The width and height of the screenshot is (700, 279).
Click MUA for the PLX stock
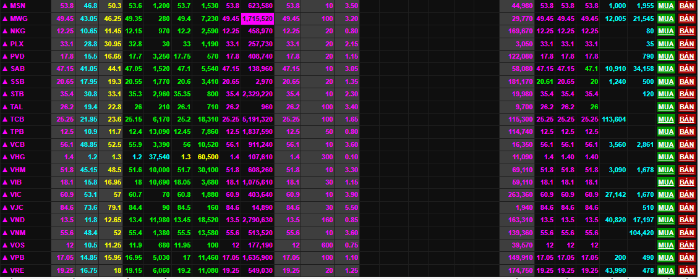(665, 44)
